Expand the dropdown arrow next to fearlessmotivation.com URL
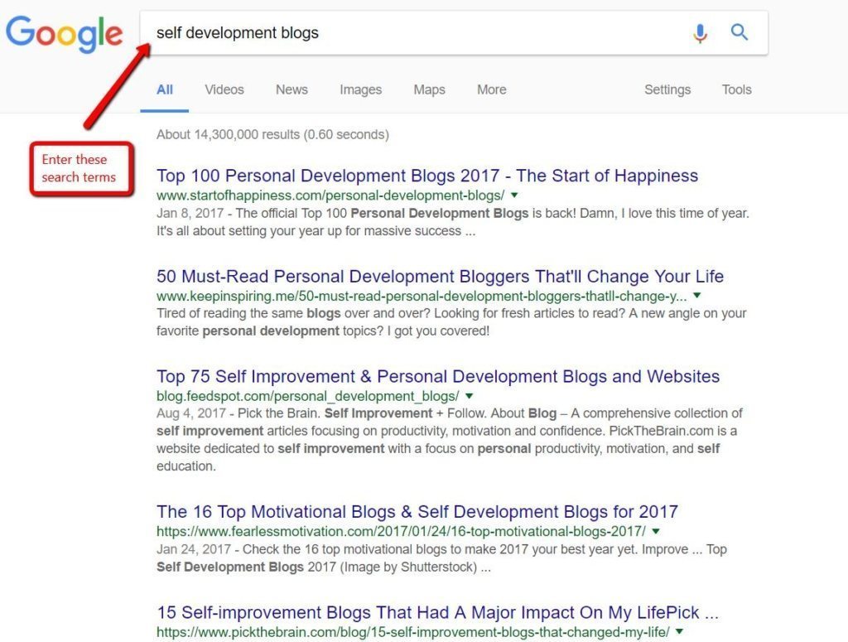 point(656,531)
